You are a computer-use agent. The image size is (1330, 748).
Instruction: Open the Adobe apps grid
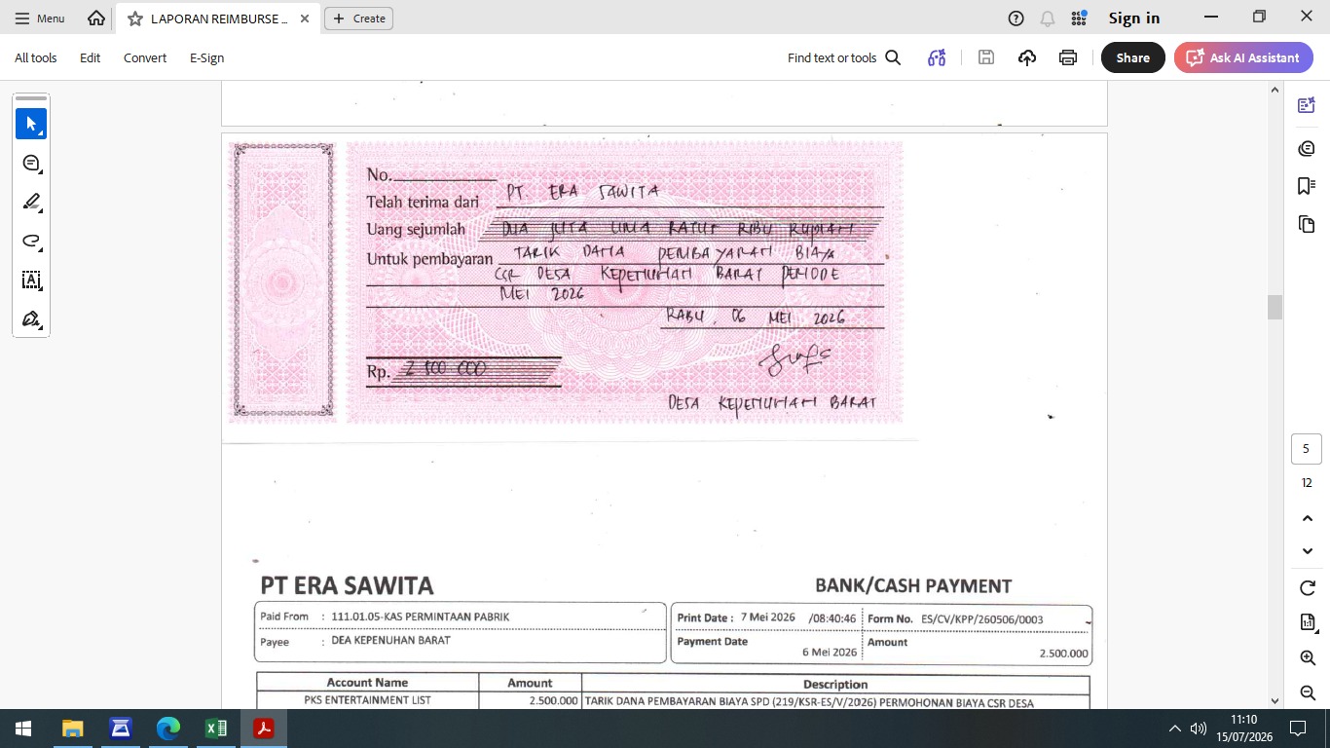click(1079, 19)
